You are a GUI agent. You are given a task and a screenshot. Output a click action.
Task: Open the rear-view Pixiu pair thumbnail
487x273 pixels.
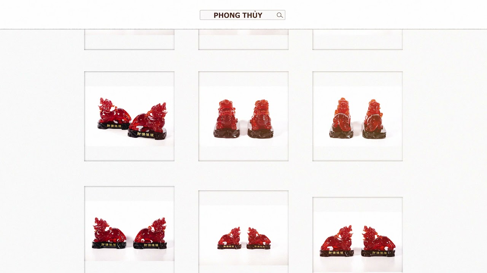358,116
